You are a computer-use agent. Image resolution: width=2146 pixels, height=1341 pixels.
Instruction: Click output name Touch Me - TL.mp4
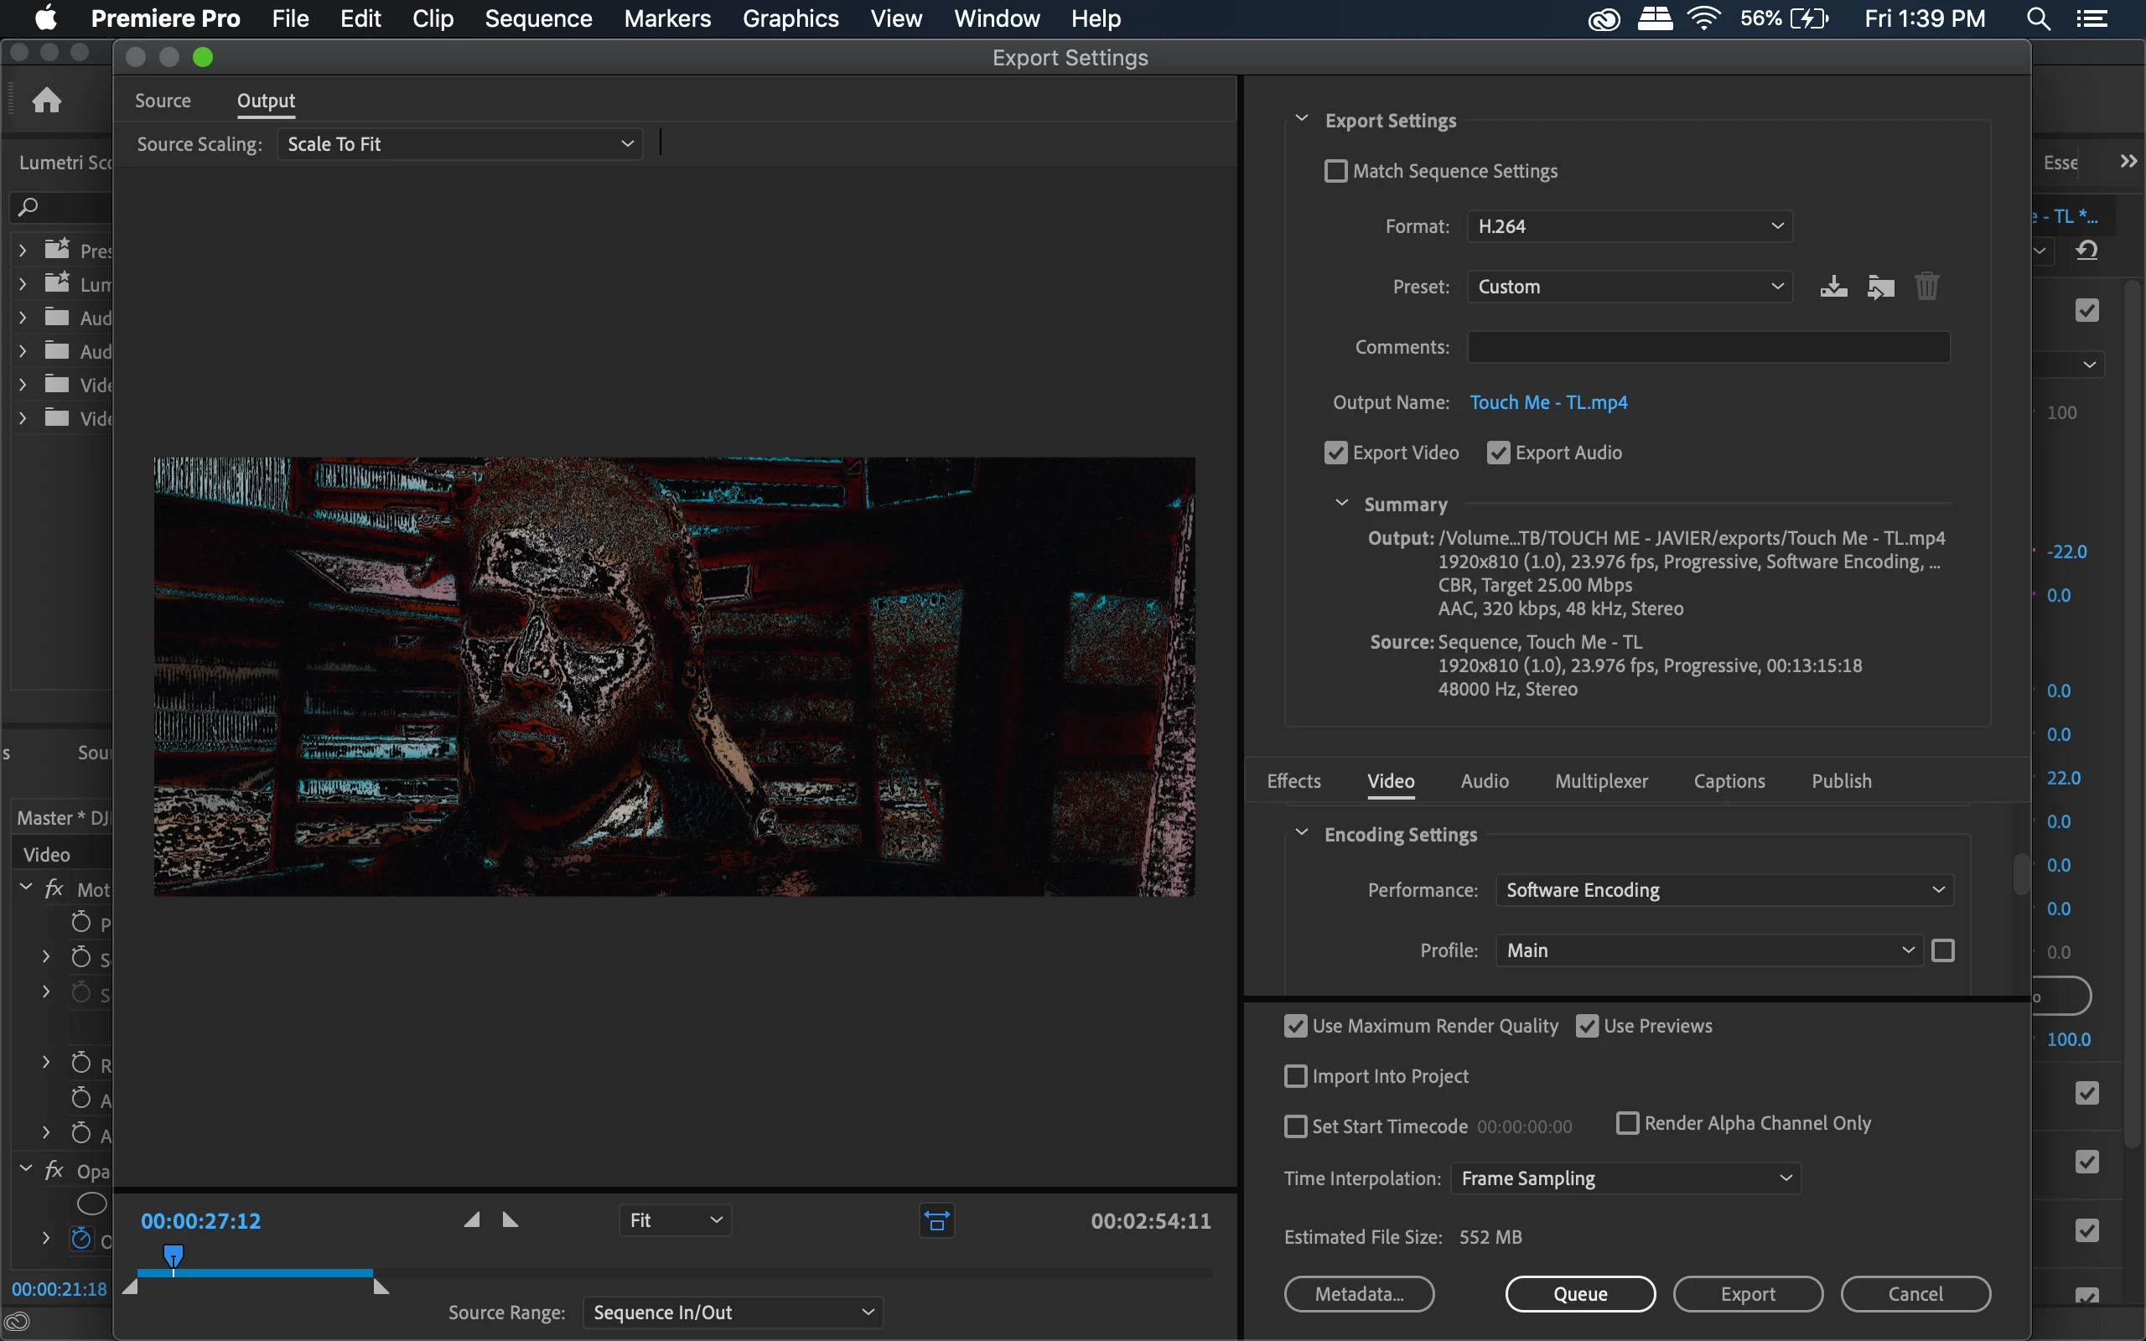pyautogui.click(x=1548, y=402)
